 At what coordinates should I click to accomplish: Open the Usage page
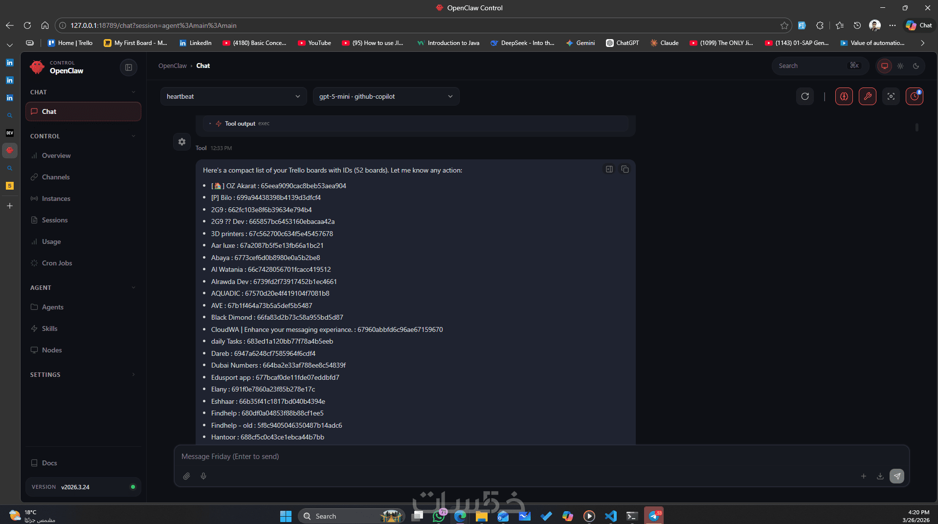(83, 241)
